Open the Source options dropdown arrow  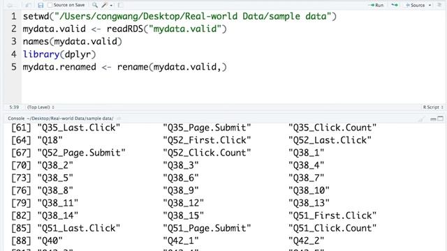click(430, 6)
